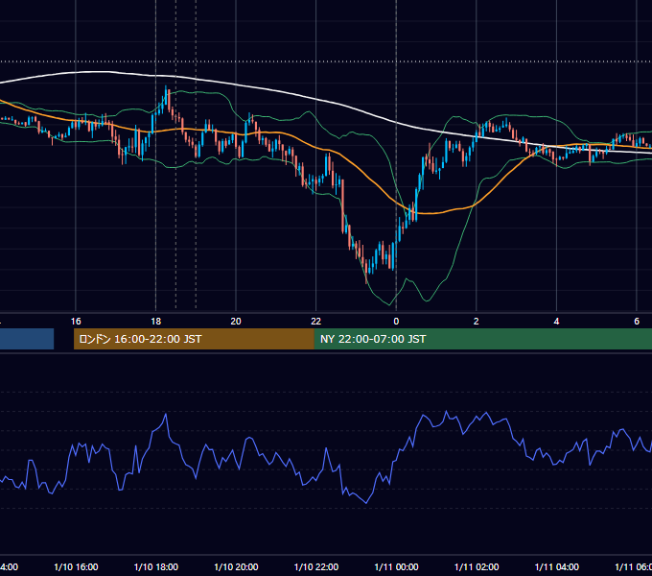
Task: Click the 18 hour label on upper axis
Action: coord(156,322)
